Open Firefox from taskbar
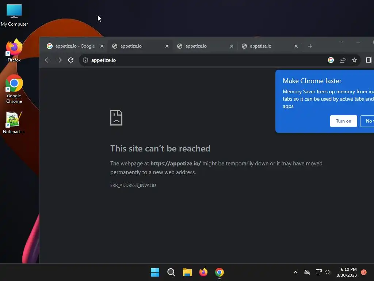Image resolution: width=374 pixels, height=281 pixels. (x=203, y=272)
